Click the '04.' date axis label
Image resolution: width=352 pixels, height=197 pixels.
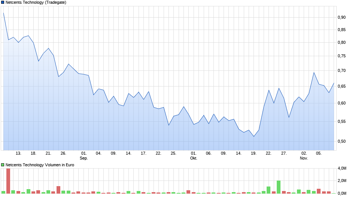click(x=98, y=153)
